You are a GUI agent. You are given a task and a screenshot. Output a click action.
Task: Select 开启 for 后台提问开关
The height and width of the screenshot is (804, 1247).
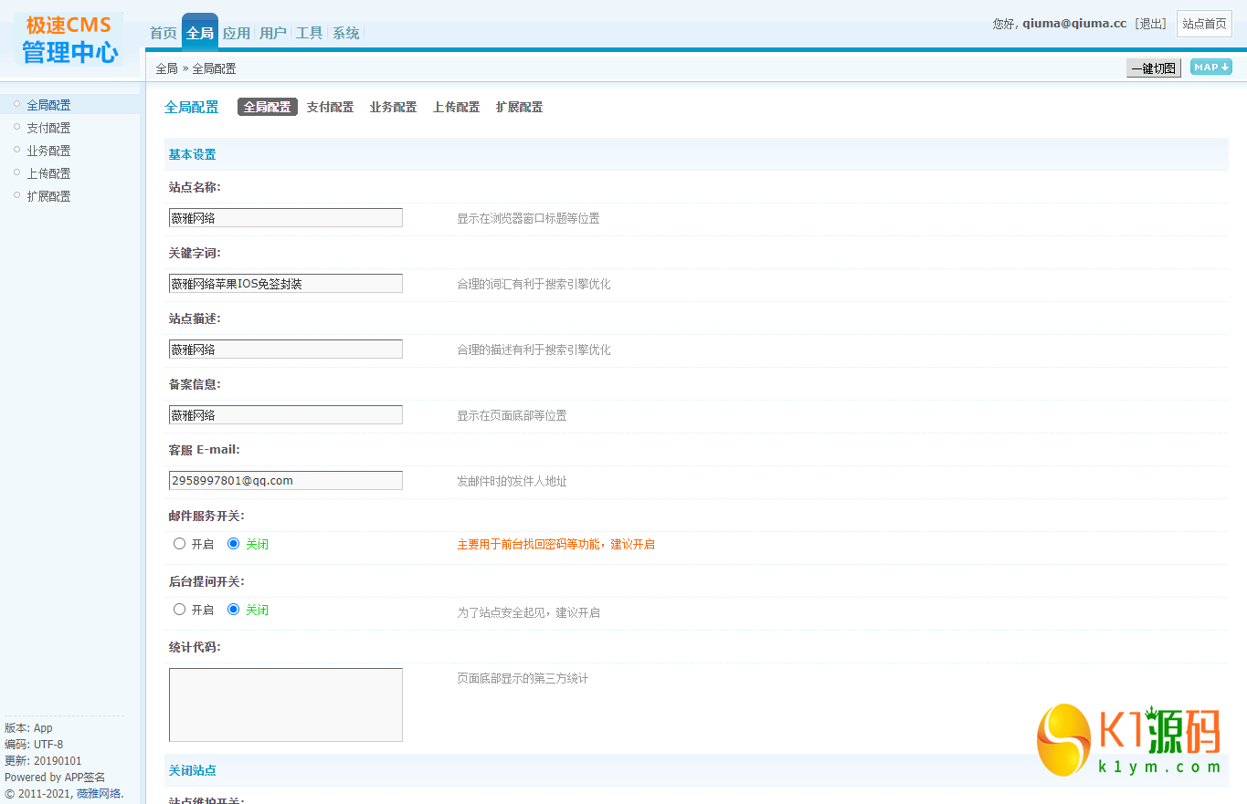(x=179, y=609)
